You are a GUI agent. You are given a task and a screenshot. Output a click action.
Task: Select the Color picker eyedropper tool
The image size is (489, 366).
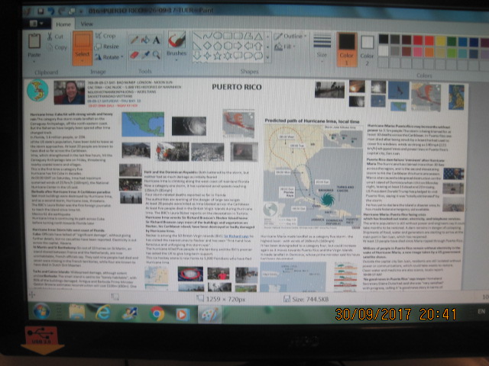click(x=145, y=55)
